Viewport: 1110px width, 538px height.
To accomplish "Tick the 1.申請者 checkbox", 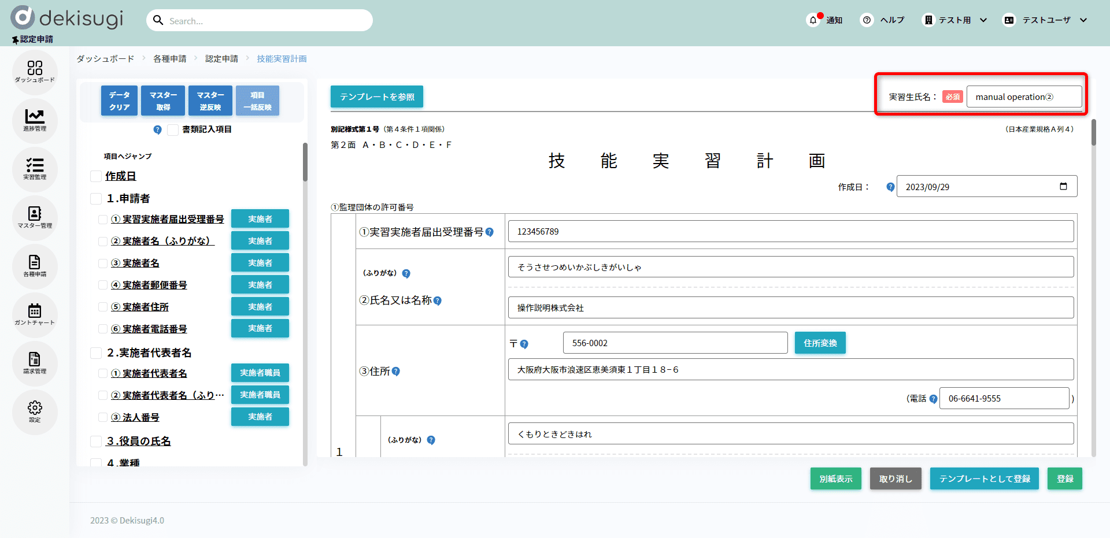I will tap(96, 199).
